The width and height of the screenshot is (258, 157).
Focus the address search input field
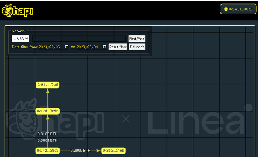pyautogui.click(x=79, y=39)
